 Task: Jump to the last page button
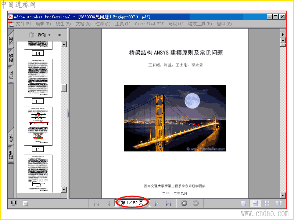point(168,203)
